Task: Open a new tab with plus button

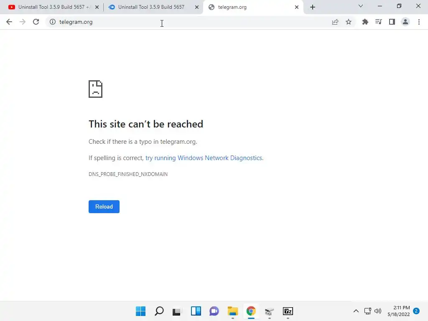Action: point(313,7)
